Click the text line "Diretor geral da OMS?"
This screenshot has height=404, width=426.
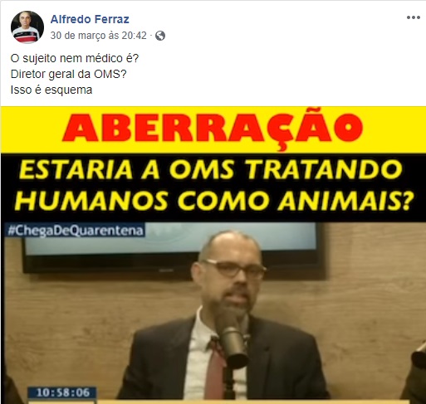click(68, 74)
